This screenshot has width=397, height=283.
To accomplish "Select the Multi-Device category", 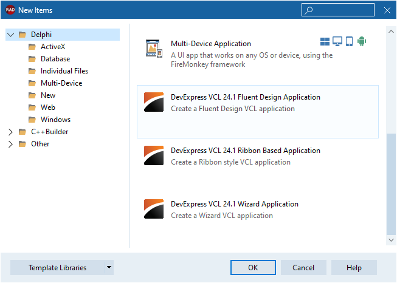I will click(x=61, y=83).
